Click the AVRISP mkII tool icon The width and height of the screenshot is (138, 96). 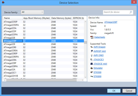[92, 51]
